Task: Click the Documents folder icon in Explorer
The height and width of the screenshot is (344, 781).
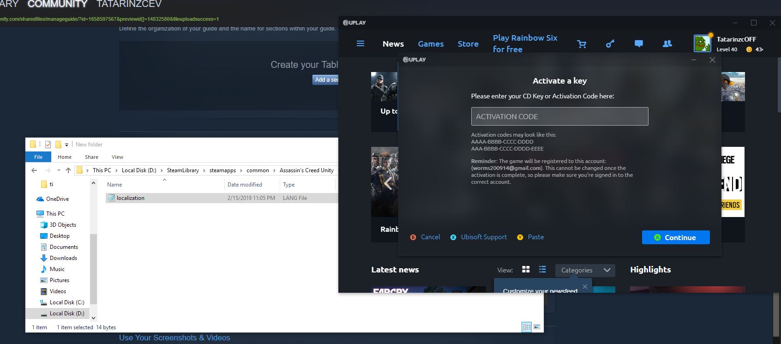Action: (44, 247)
